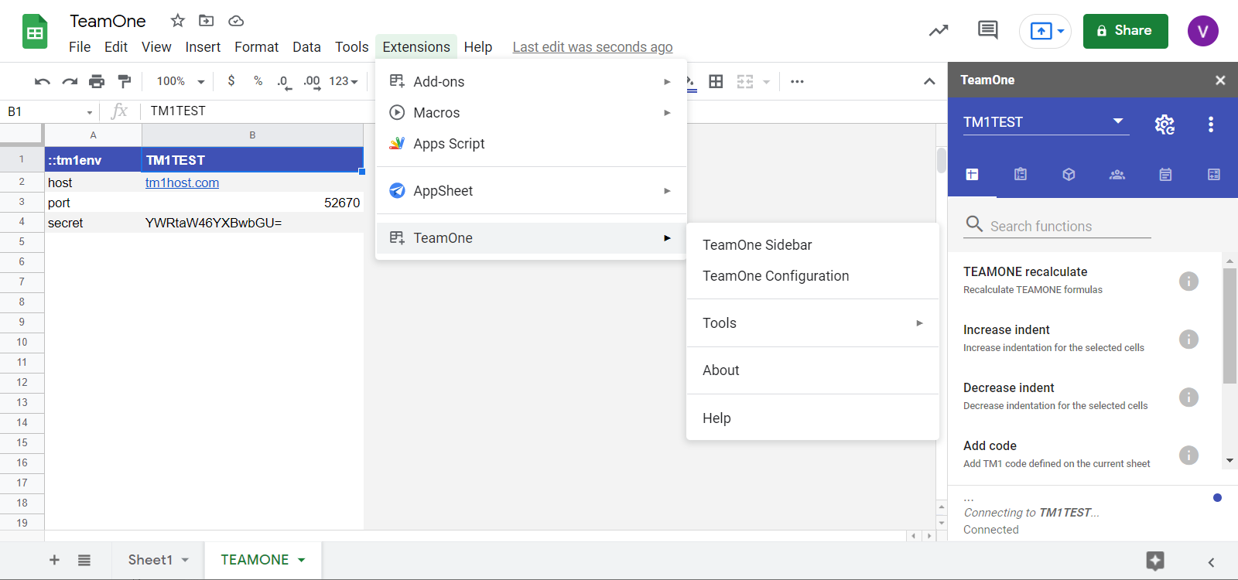Show info for Decrease indent
1238x580 pixels.
1188,397
